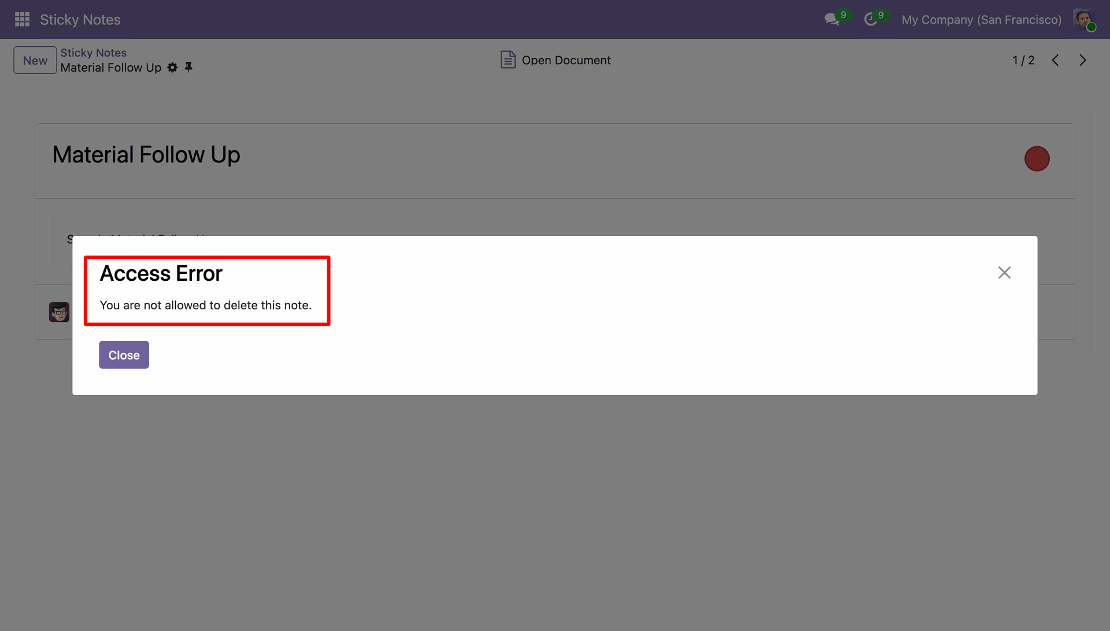This screenshot has width=1110, height=631.
Task: Go to previous record arrow
Action: click(x=1055, y=60)
